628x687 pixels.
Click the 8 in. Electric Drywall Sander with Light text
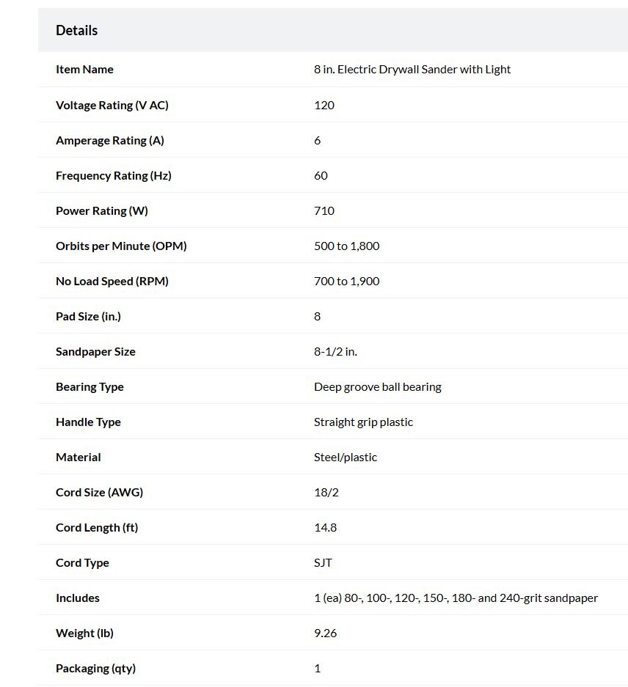point(412,69)
